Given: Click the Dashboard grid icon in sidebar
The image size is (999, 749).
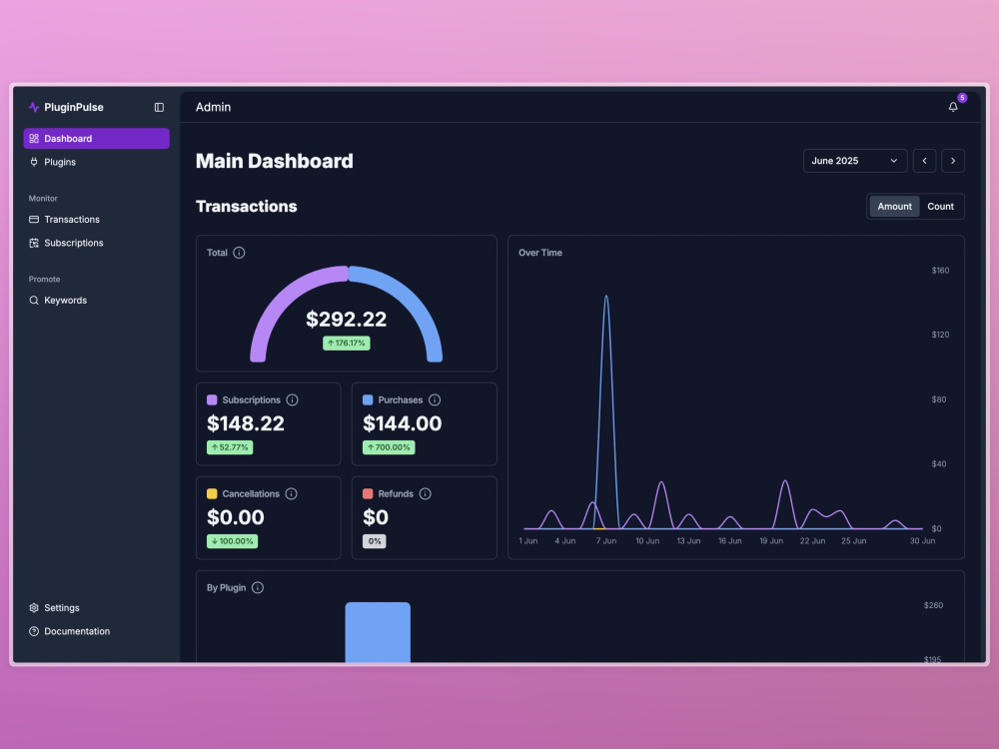Looking at the screenshot, I should pos(34,138).
